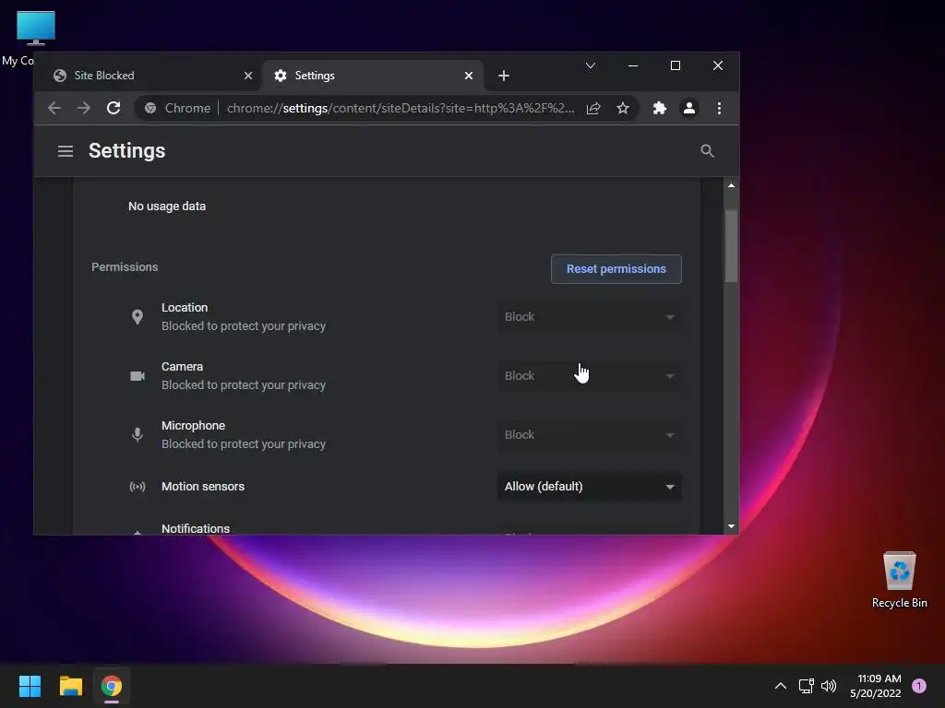The height and width of the screenshot is (708, 945).
Task: Click the Chrome site info icon in address bar
Action: pyautogui.click(x=150, y=109)
